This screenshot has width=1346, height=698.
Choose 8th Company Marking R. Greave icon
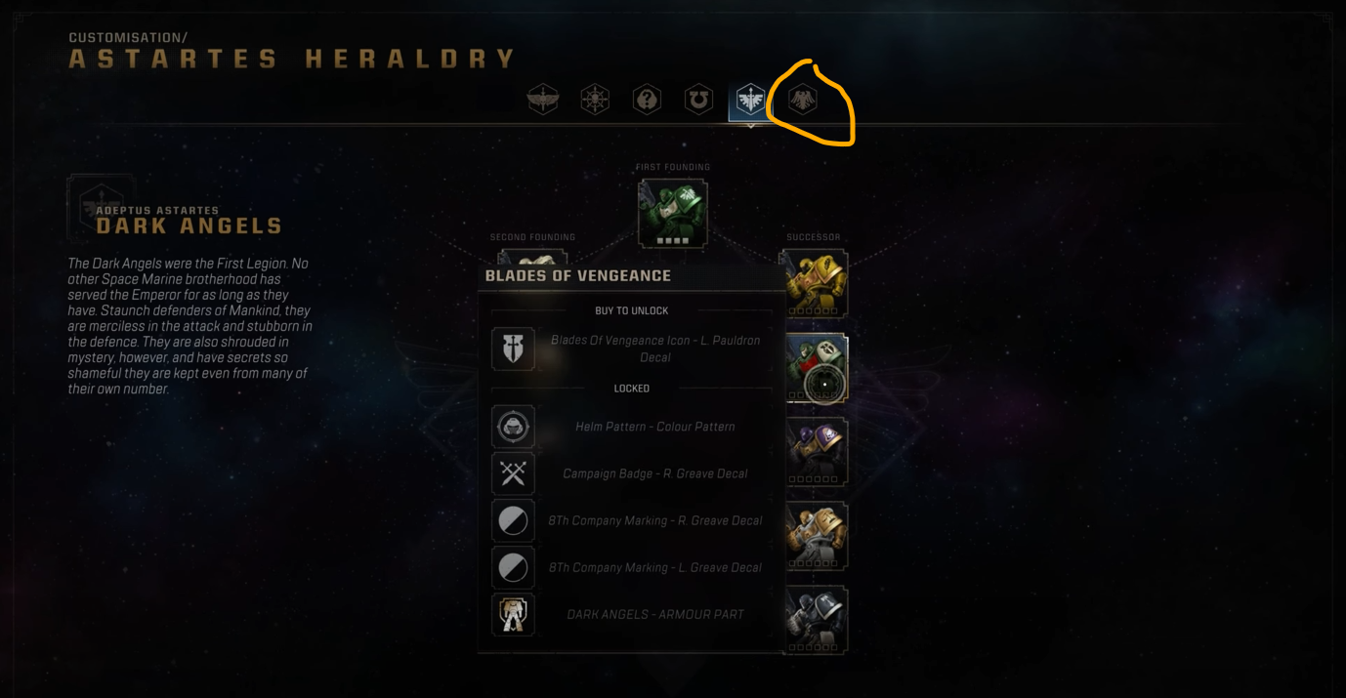(513, 520)
